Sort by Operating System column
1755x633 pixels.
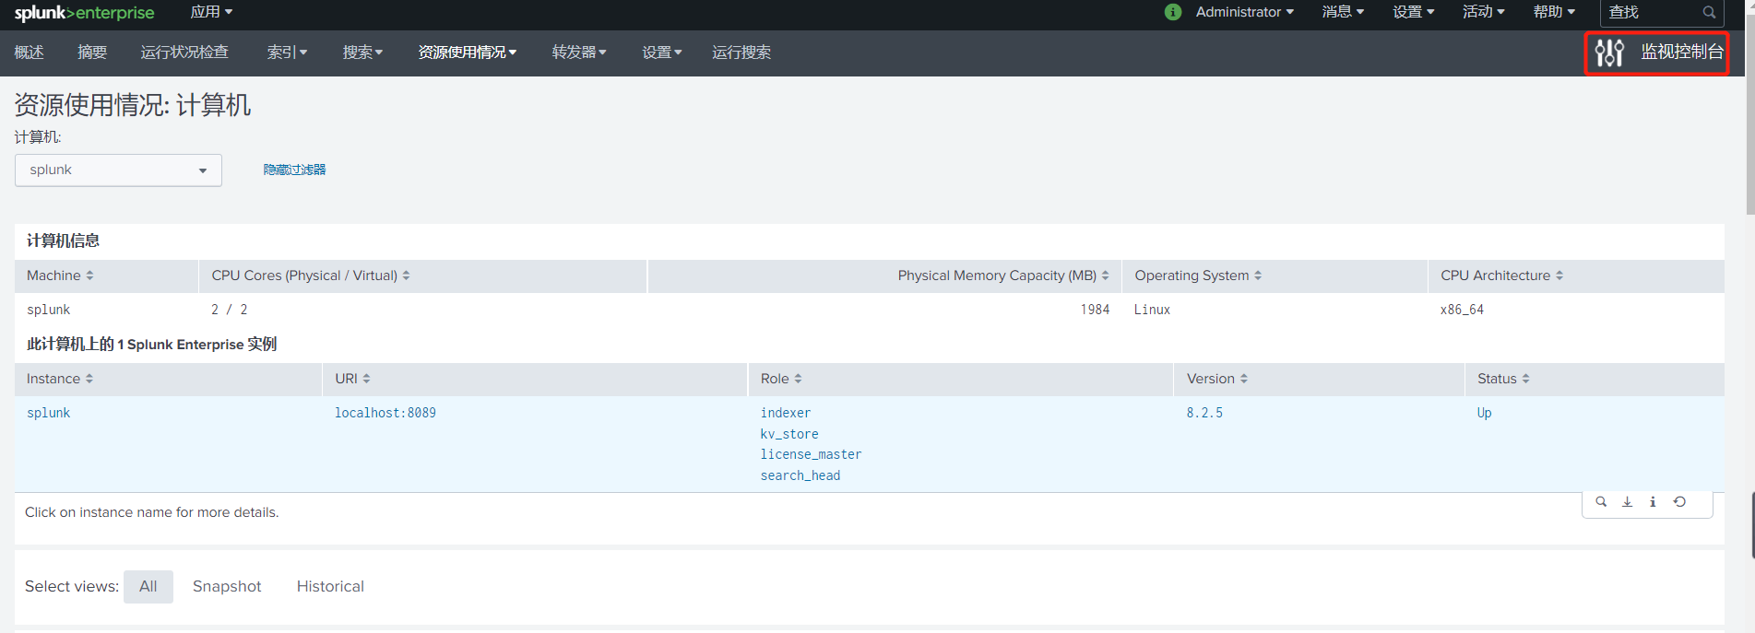[x=1198, y=275]
